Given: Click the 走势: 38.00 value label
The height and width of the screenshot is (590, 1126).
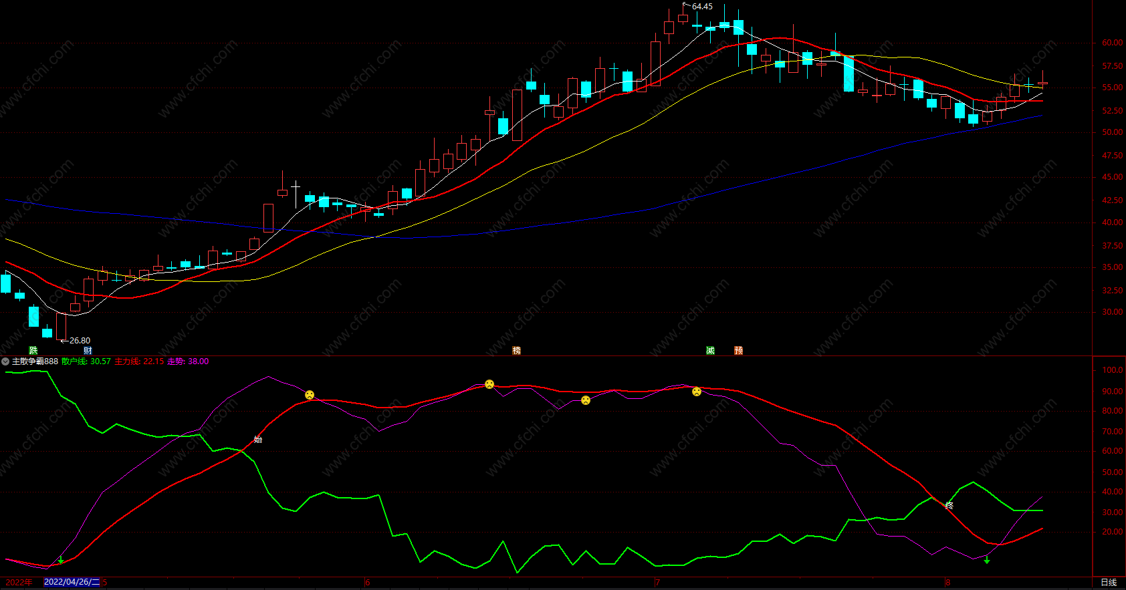Looking at the screenshot, I should click(x=188, y=361).
